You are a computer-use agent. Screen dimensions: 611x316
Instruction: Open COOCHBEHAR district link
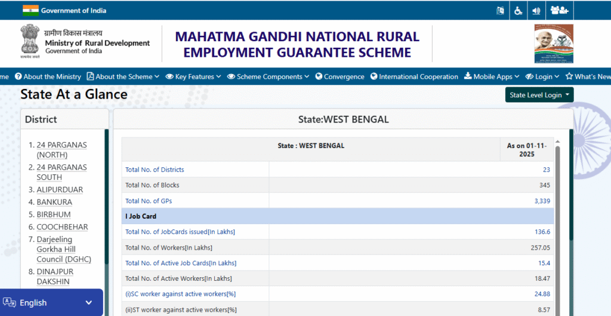(62, 227)
